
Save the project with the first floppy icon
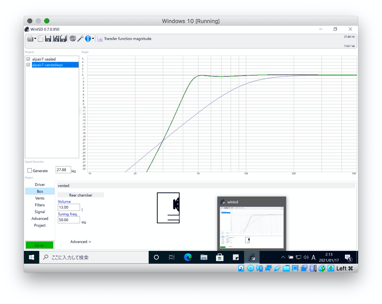[48, 39]
